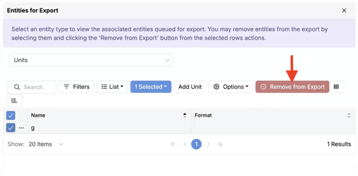Toggle the select-all checkbox in header

tap(11, 115)
